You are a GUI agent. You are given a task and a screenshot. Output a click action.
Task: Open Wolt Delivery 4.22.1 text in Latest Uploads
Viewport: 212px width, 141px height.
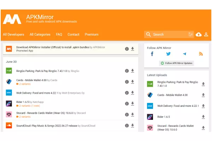pyautogui.click(x=178, y=106)
